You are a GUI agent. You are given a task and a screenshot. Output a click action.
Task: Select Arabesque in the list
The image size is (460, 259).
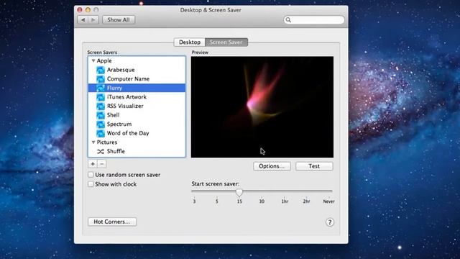point(121,70)
